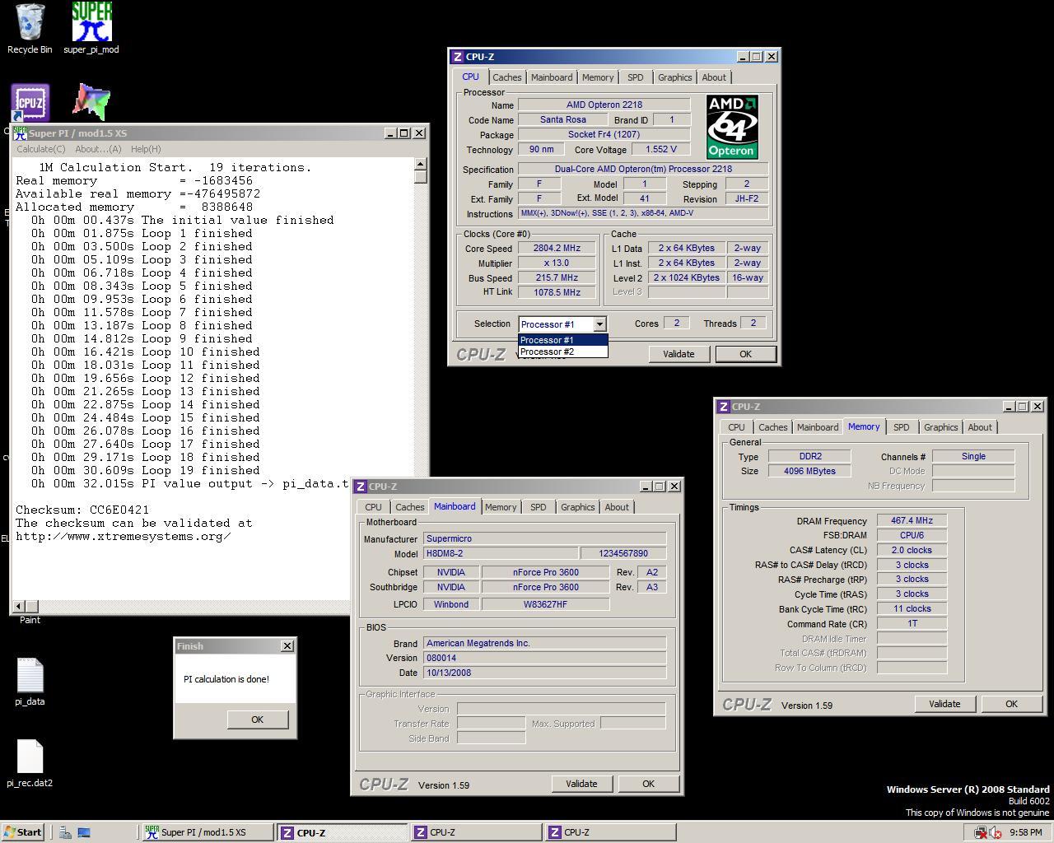The image size is (1054, 843).
Task: Open SPD tab in the Memory CPU-Z window
Action: 901,427
